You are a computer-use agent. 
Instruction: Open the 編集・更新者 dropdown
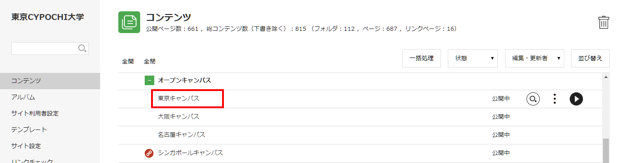[x=535, y=58]
